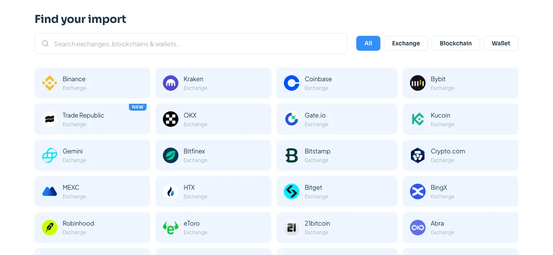Click the Bitstamp logo icon

292,155
